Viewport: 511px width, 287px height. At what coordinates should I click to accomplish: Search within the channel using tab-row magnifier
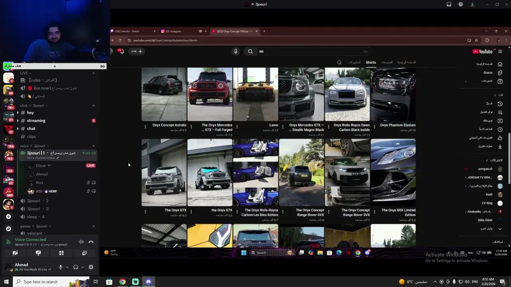pyautogui.click(x=339, y=62)
